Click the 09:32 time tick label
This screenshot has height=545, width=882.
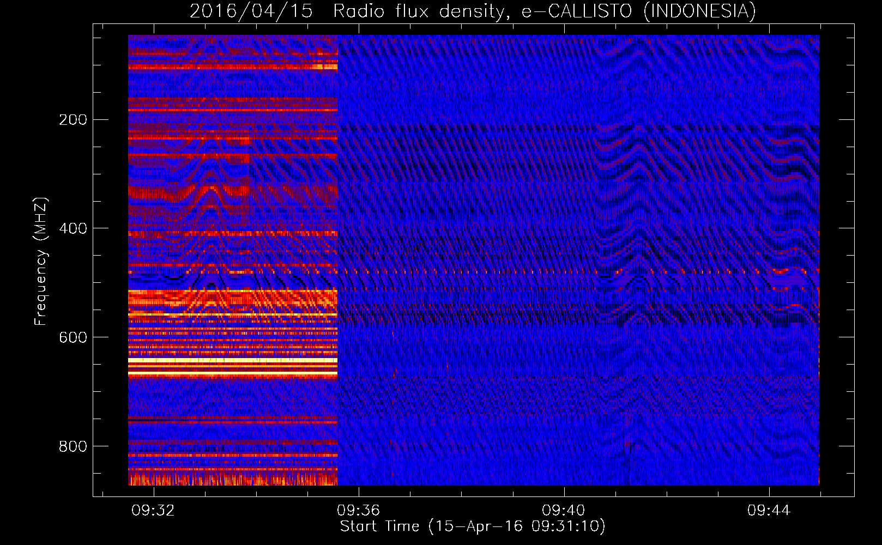click(153, 511)
